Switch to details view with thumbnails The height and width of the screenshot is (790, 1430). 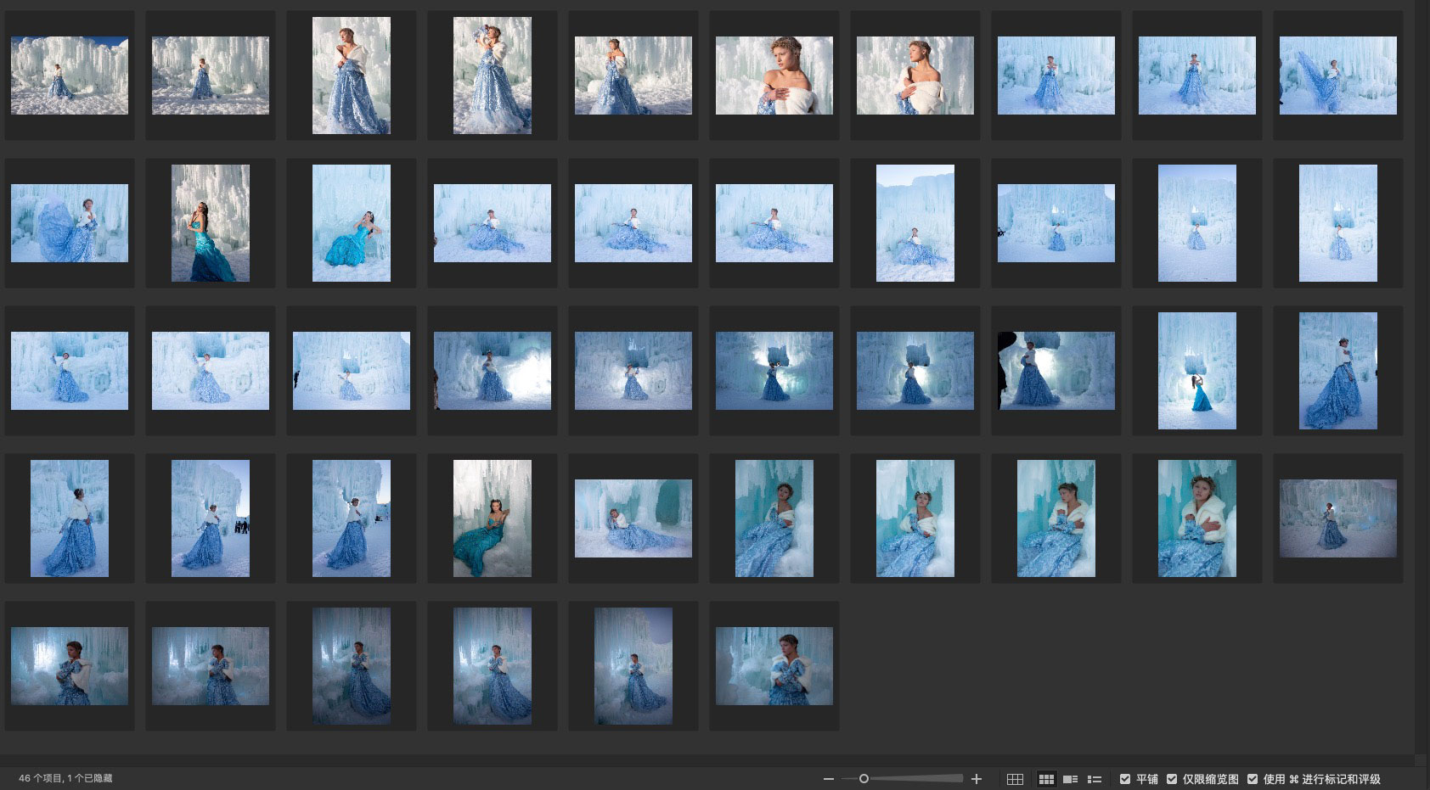point(1070,779)
